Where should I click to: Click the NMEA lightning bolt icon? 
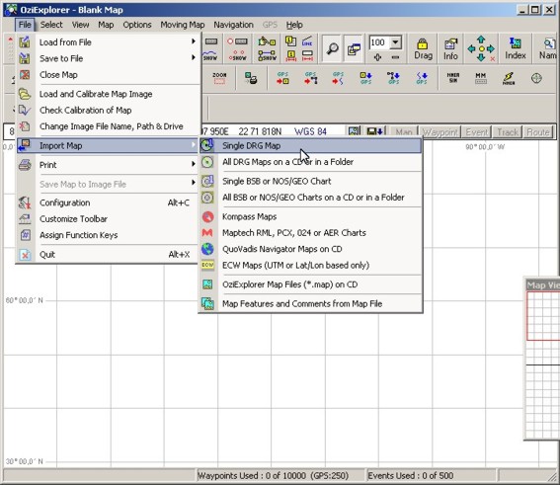tap(509, 78)
